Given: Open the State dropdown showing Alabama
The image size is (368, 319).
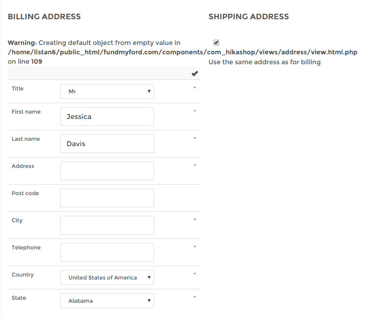Looking at the screenshot, I should coord(107,301).
